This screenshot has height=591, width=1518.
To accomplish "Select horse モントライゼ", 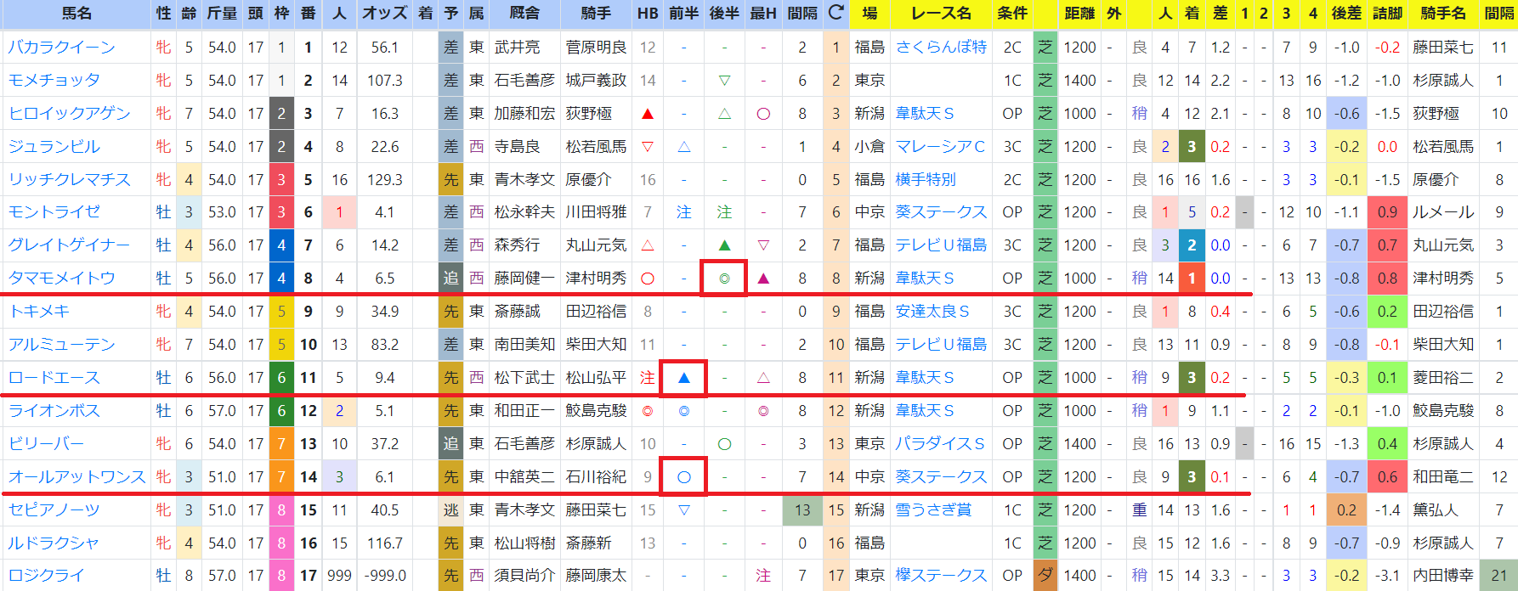I will [54, 212].
